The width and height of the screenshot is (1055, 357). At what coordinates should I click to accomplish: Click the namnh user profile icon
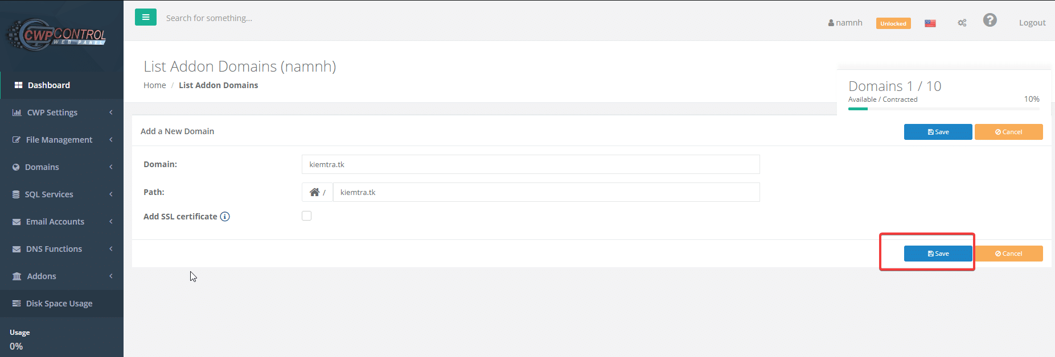coord(831,23)
